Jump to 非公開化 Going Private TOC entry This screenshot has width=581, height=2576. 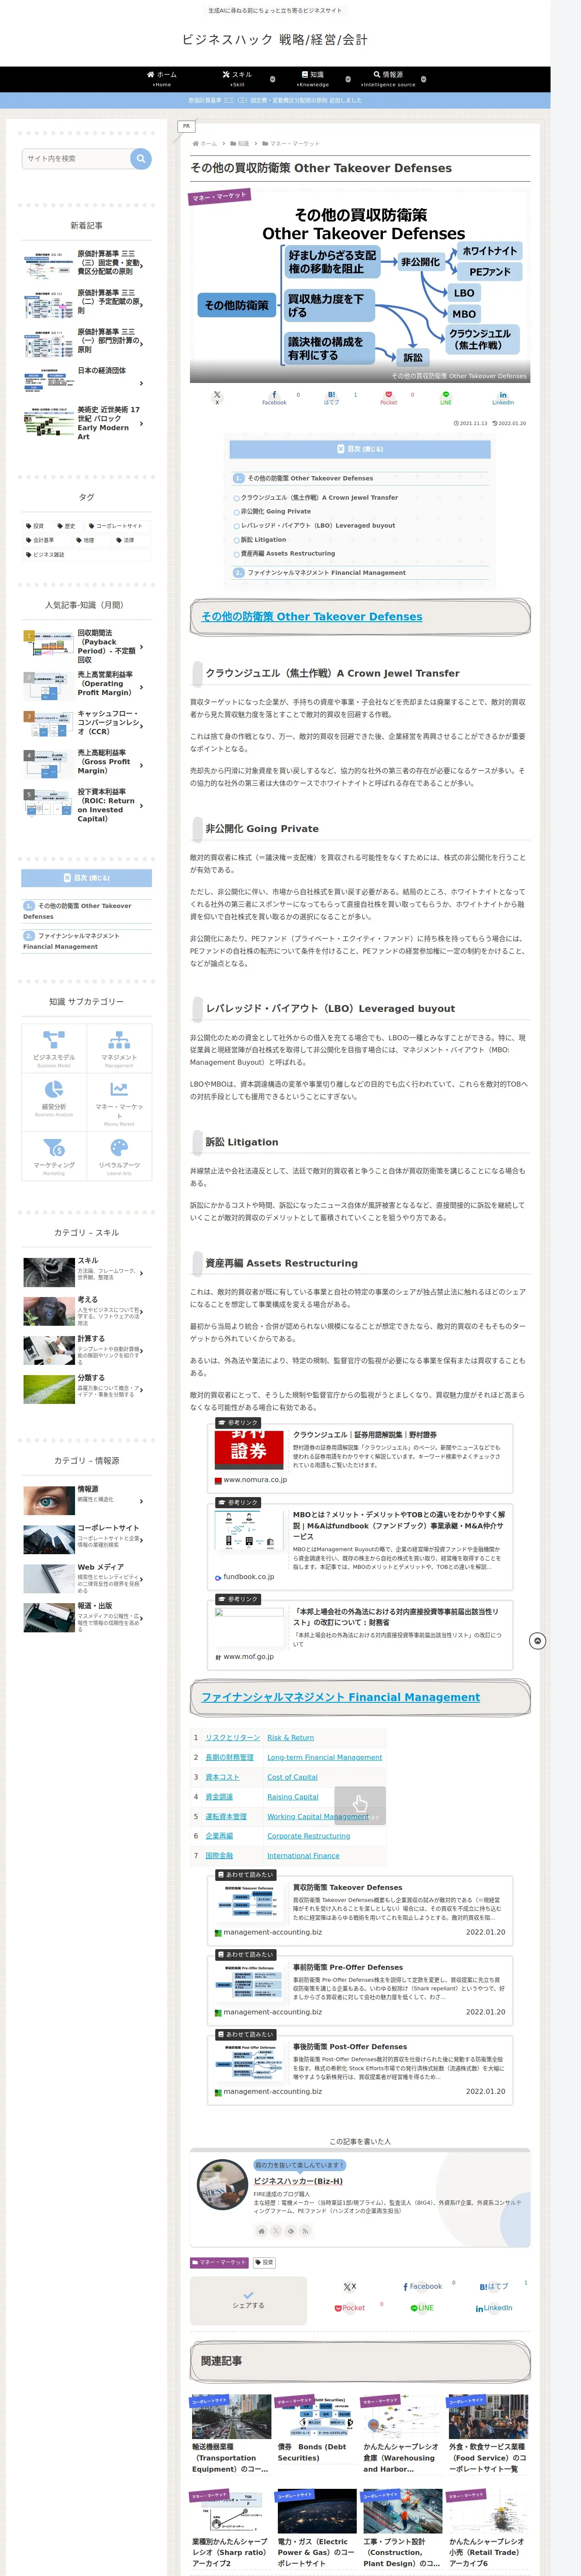pyautogui.click(x=276, y=511)
